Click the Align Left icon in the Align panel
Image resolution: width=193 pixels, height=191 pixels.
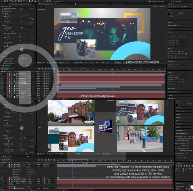[169, 53]
